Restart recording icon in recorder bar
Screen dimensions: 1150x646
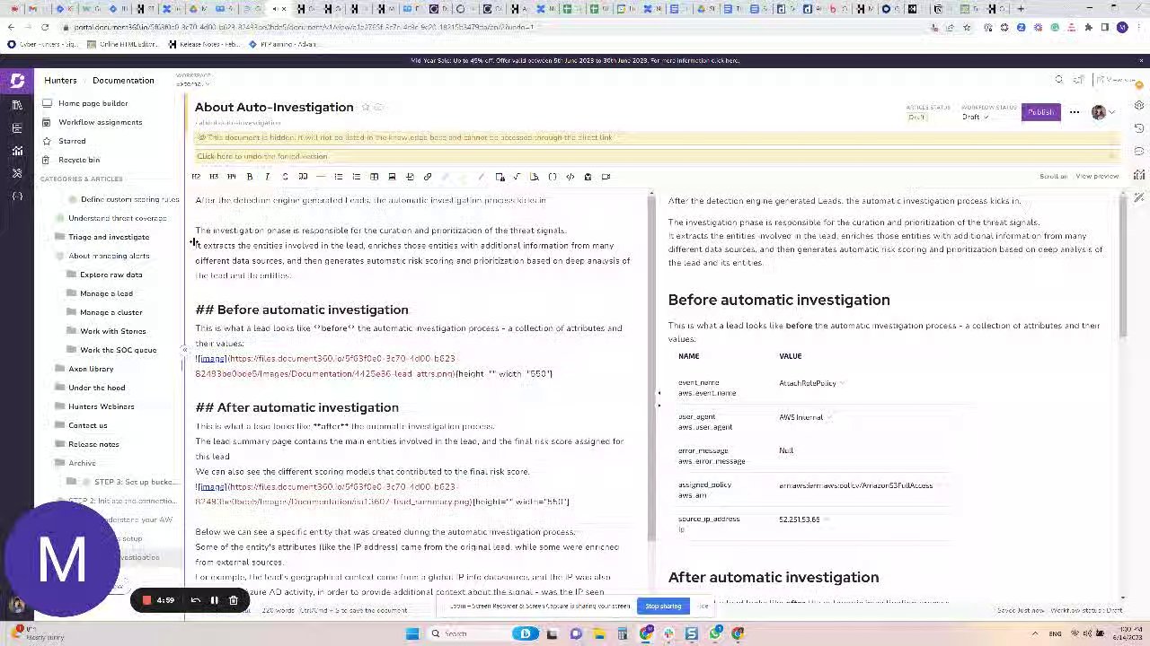coord(196,600)
